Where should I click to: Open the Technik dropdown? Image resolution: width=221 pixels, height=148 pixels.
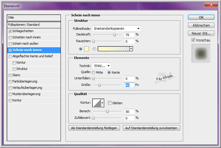tap(102, 66)
